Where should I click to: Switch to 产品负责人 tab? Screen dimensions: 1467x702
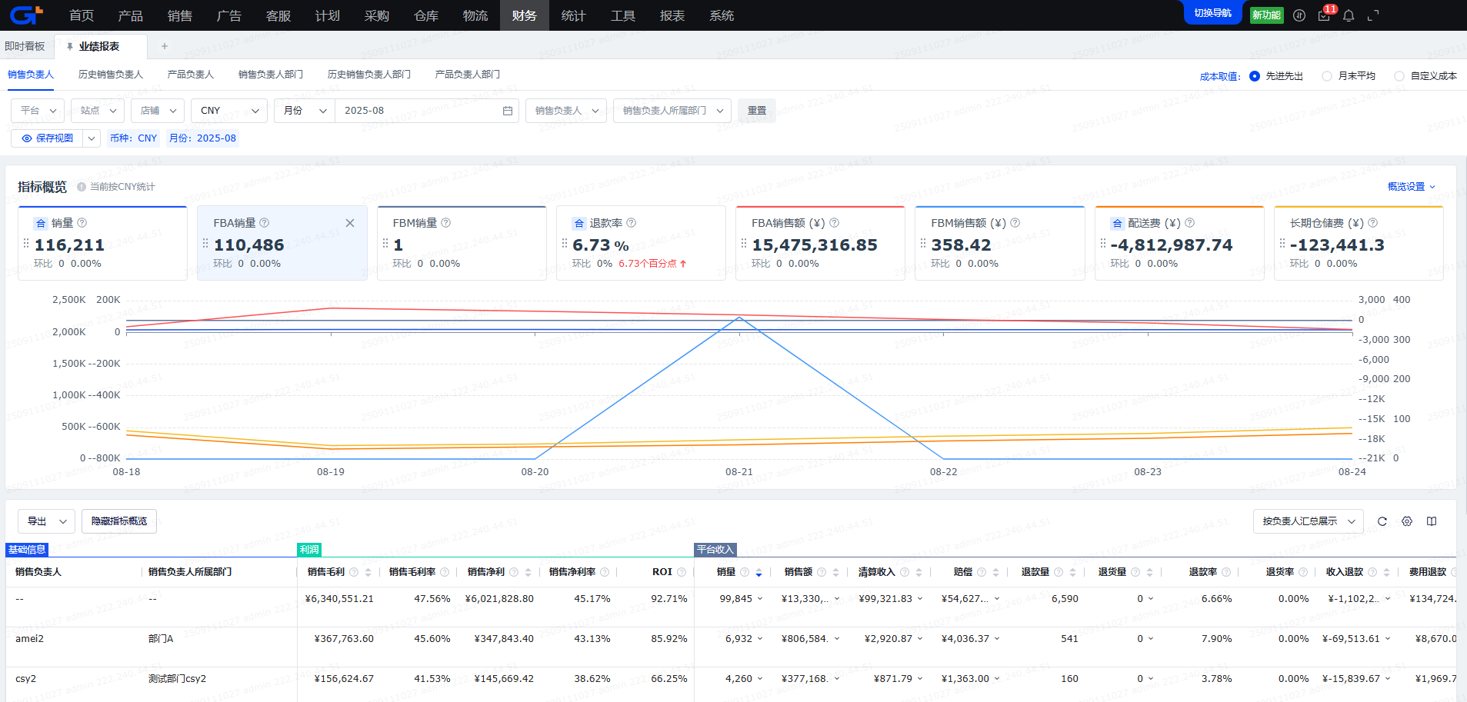(x=191, y=75)
